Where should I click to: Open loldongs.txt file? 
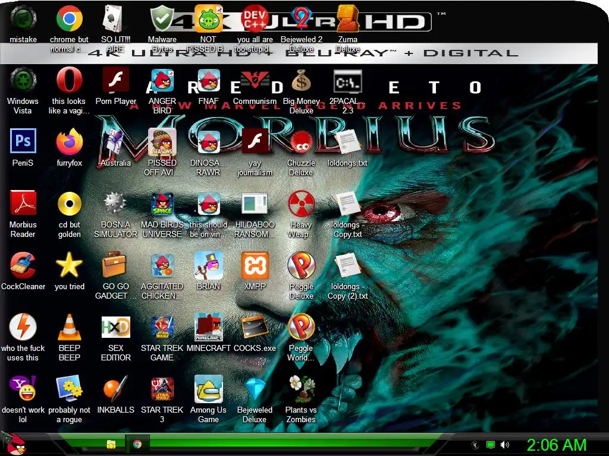(x=347, y=142)
